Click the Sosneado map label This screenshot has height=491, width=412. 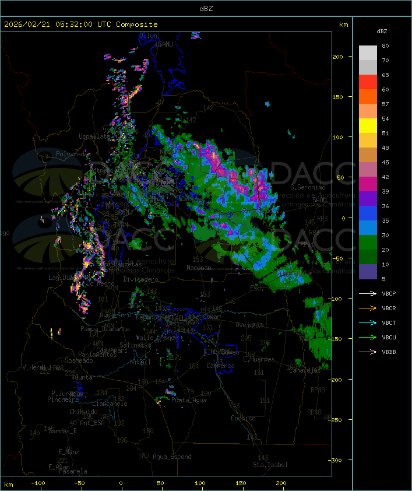coord(79,360)
